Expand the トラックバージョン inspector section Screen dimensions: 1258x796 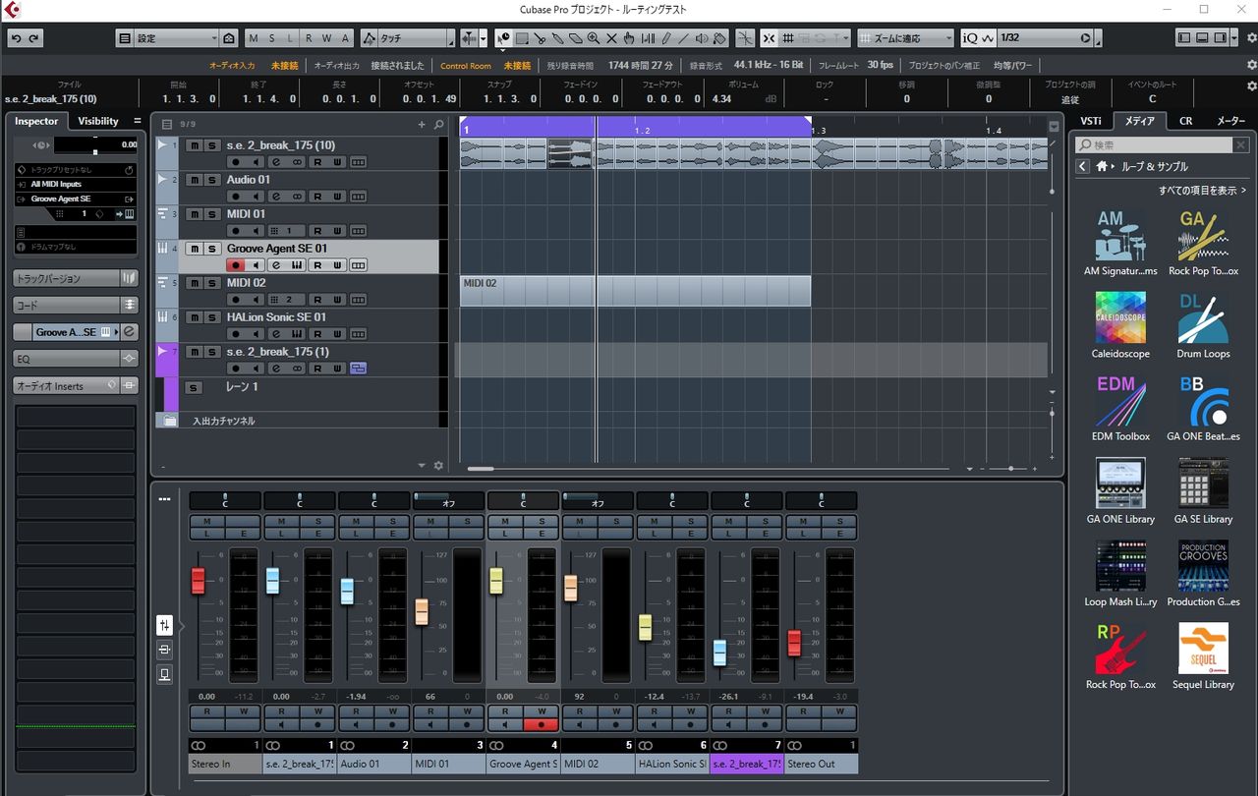[x=76, y=278]
